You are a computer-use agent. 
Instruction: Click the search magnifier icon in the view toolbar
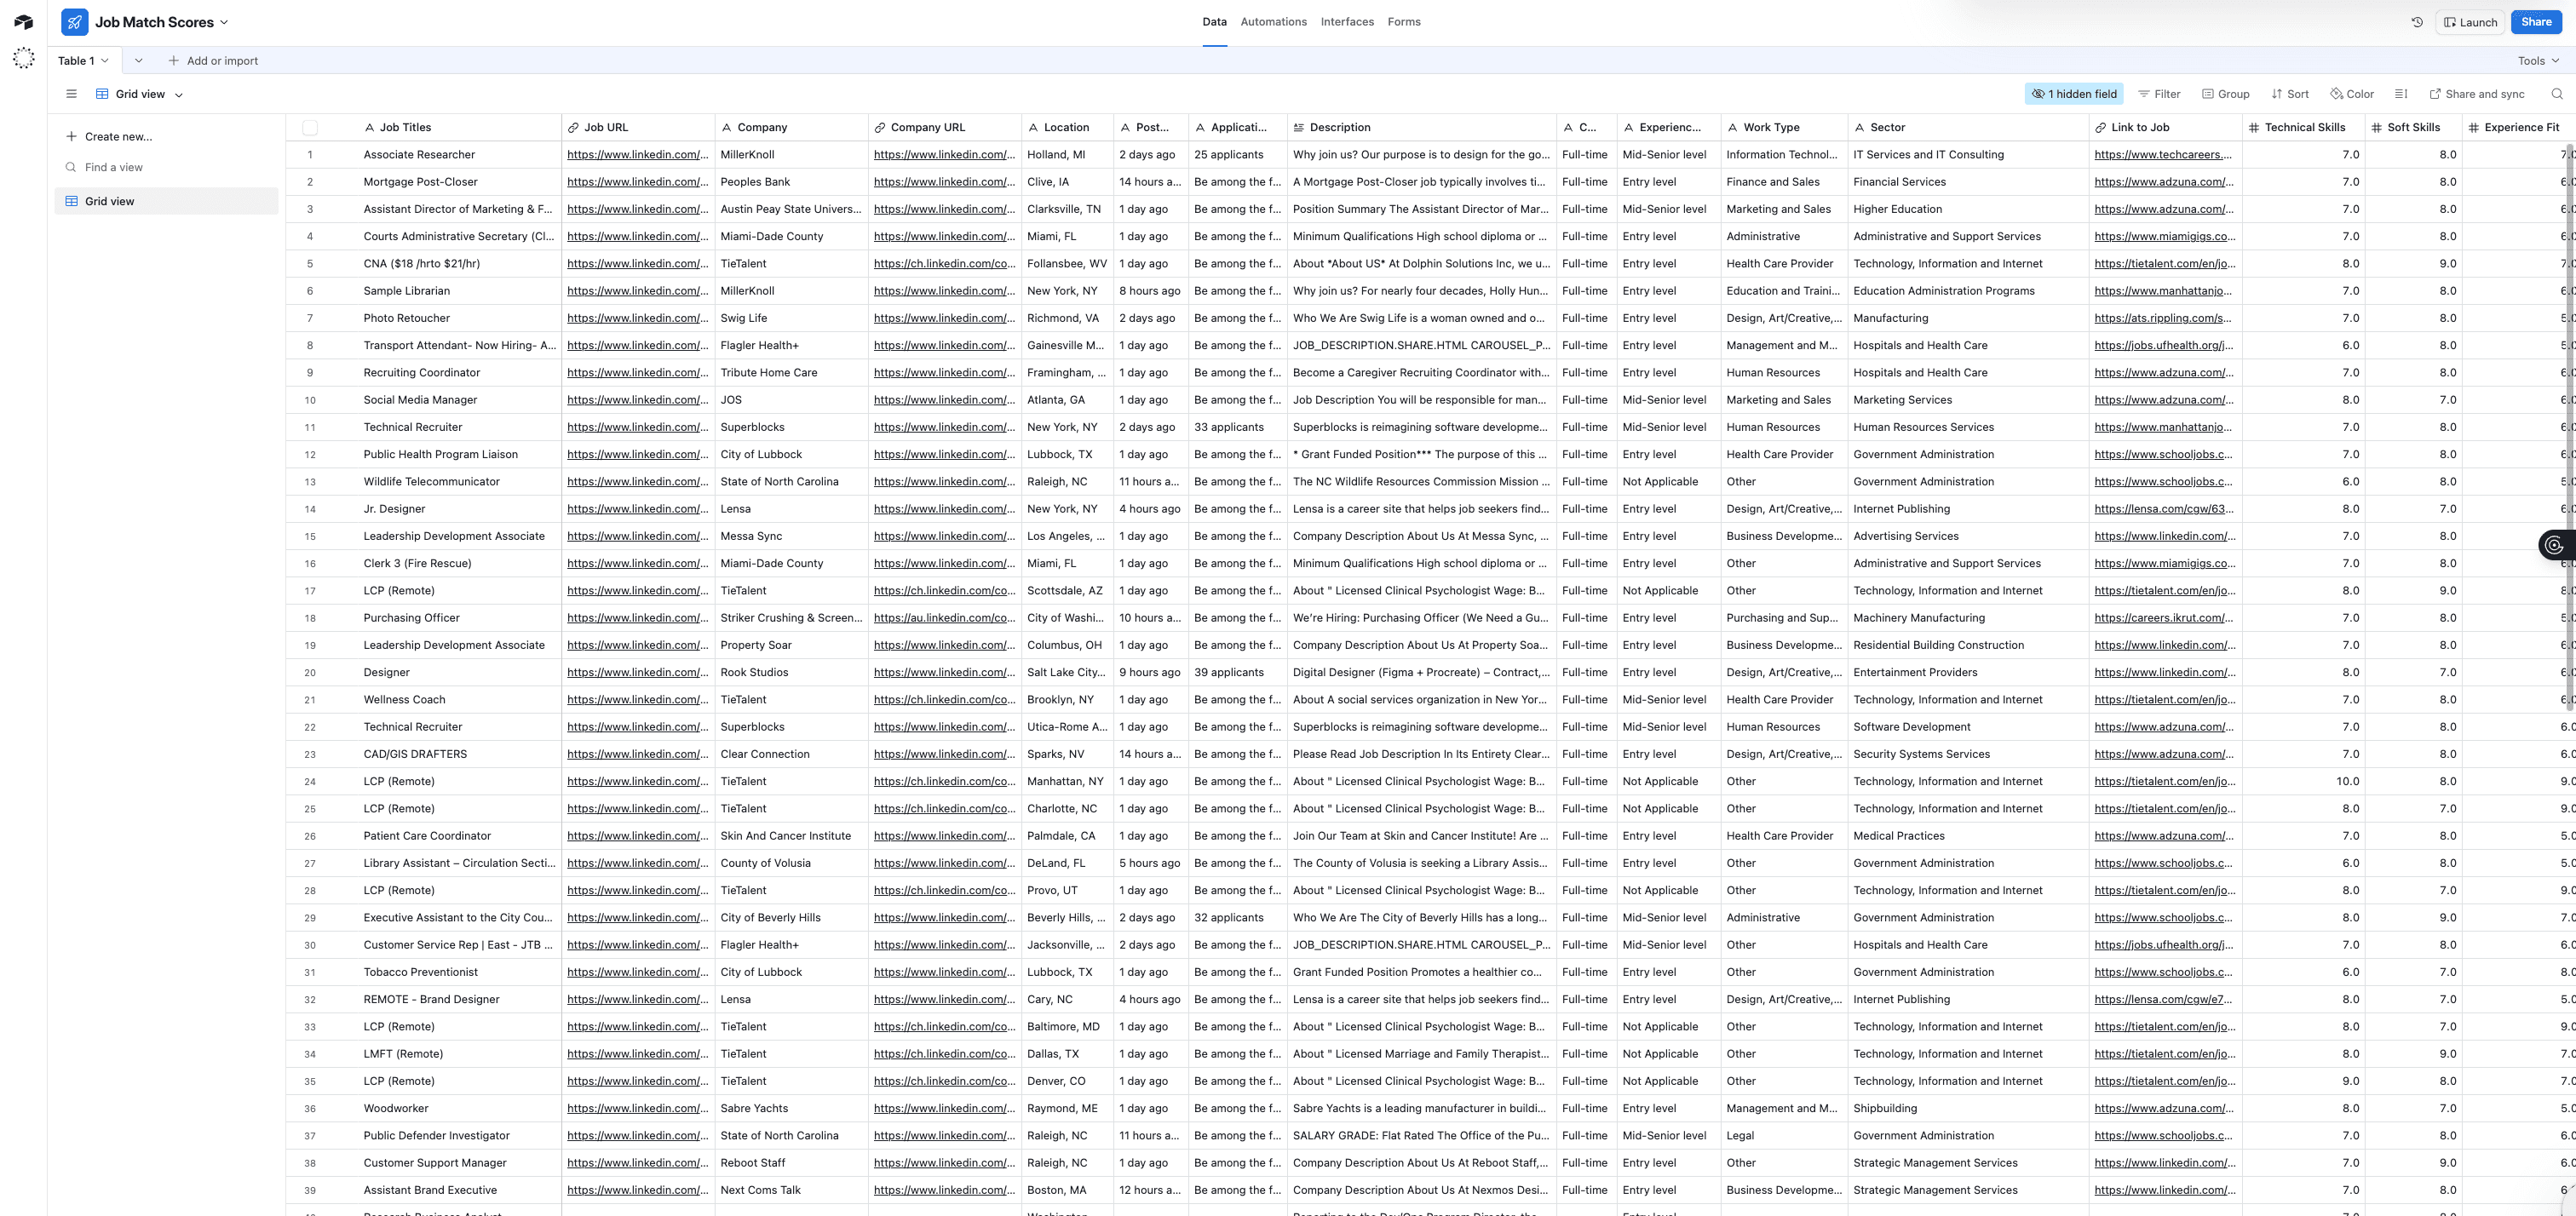pos(2557,94)
